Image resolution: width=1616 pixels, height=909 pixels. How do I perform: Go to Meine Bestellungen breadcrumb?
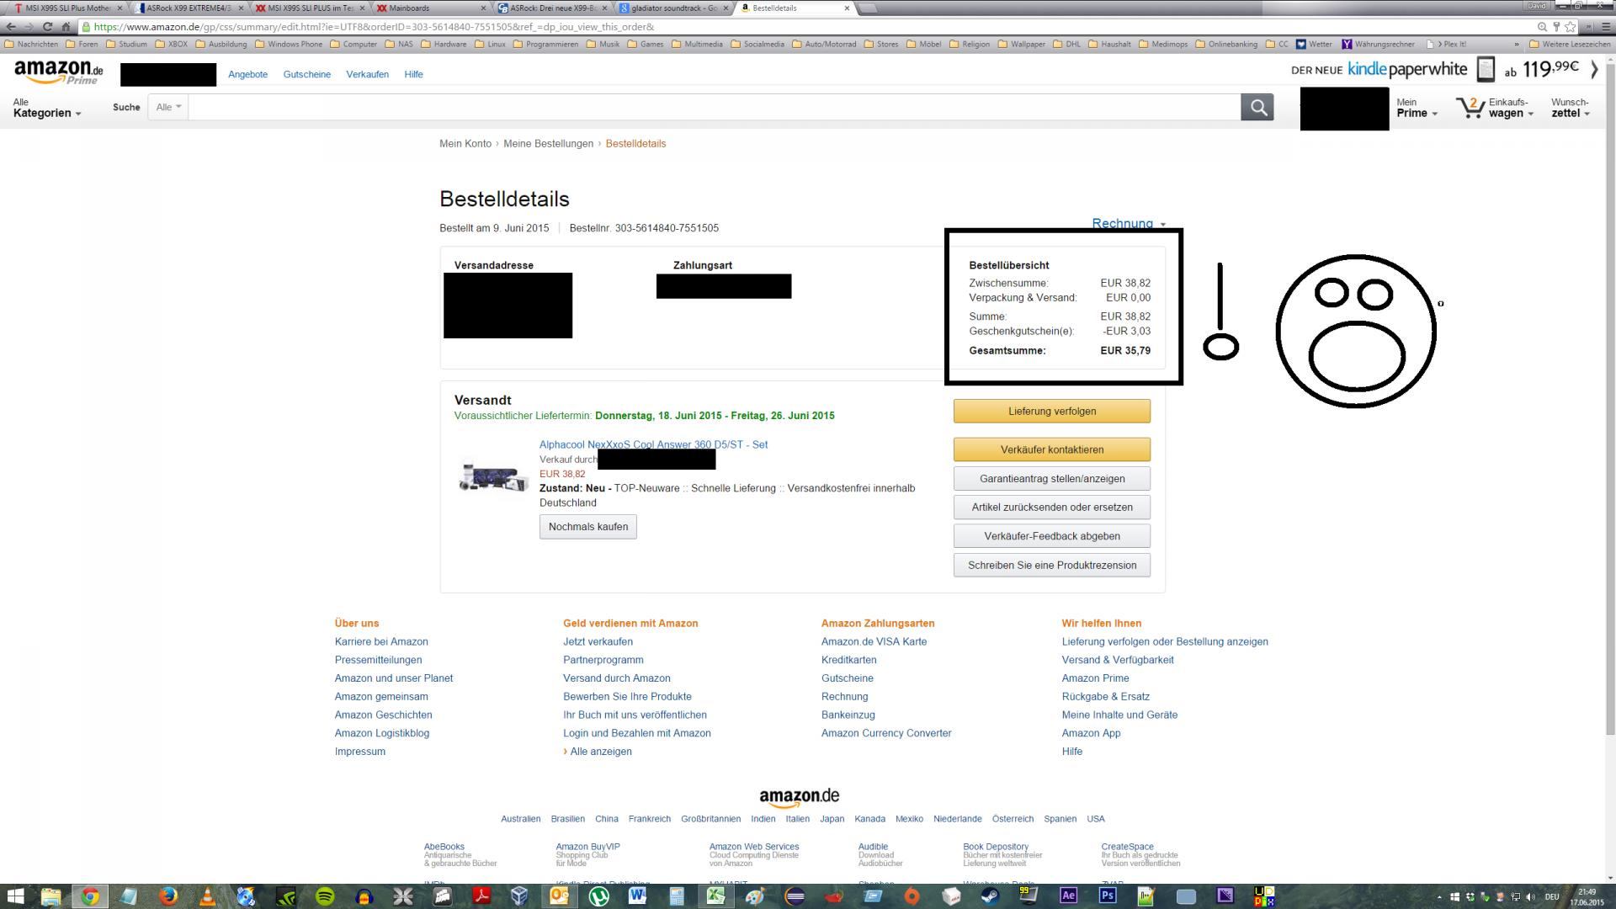point(548,144)
